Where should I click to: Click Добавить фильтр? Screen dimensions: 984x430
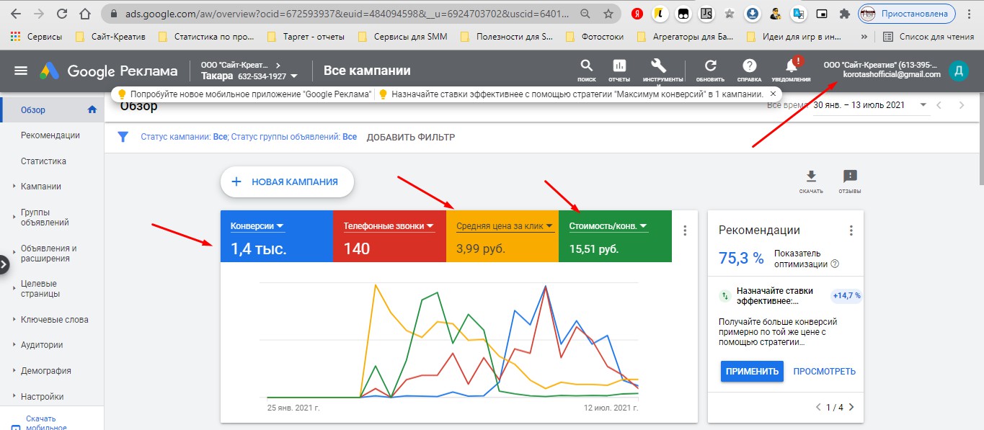coord(410,137)
